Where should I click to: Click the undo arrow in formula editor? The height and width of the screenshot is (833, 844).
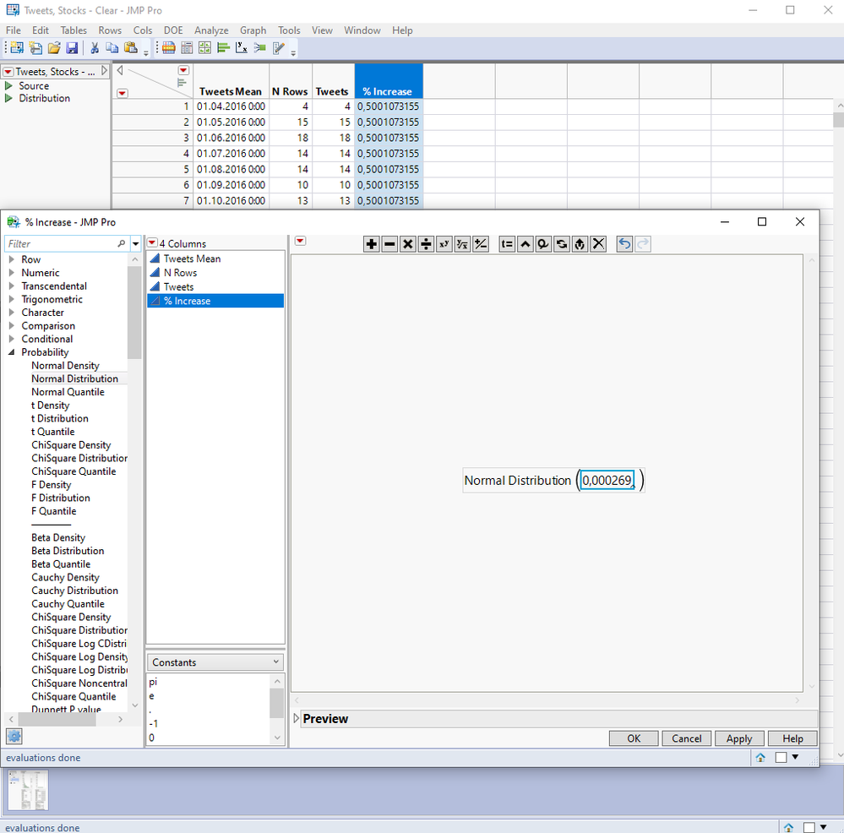[x=624, y=244]
